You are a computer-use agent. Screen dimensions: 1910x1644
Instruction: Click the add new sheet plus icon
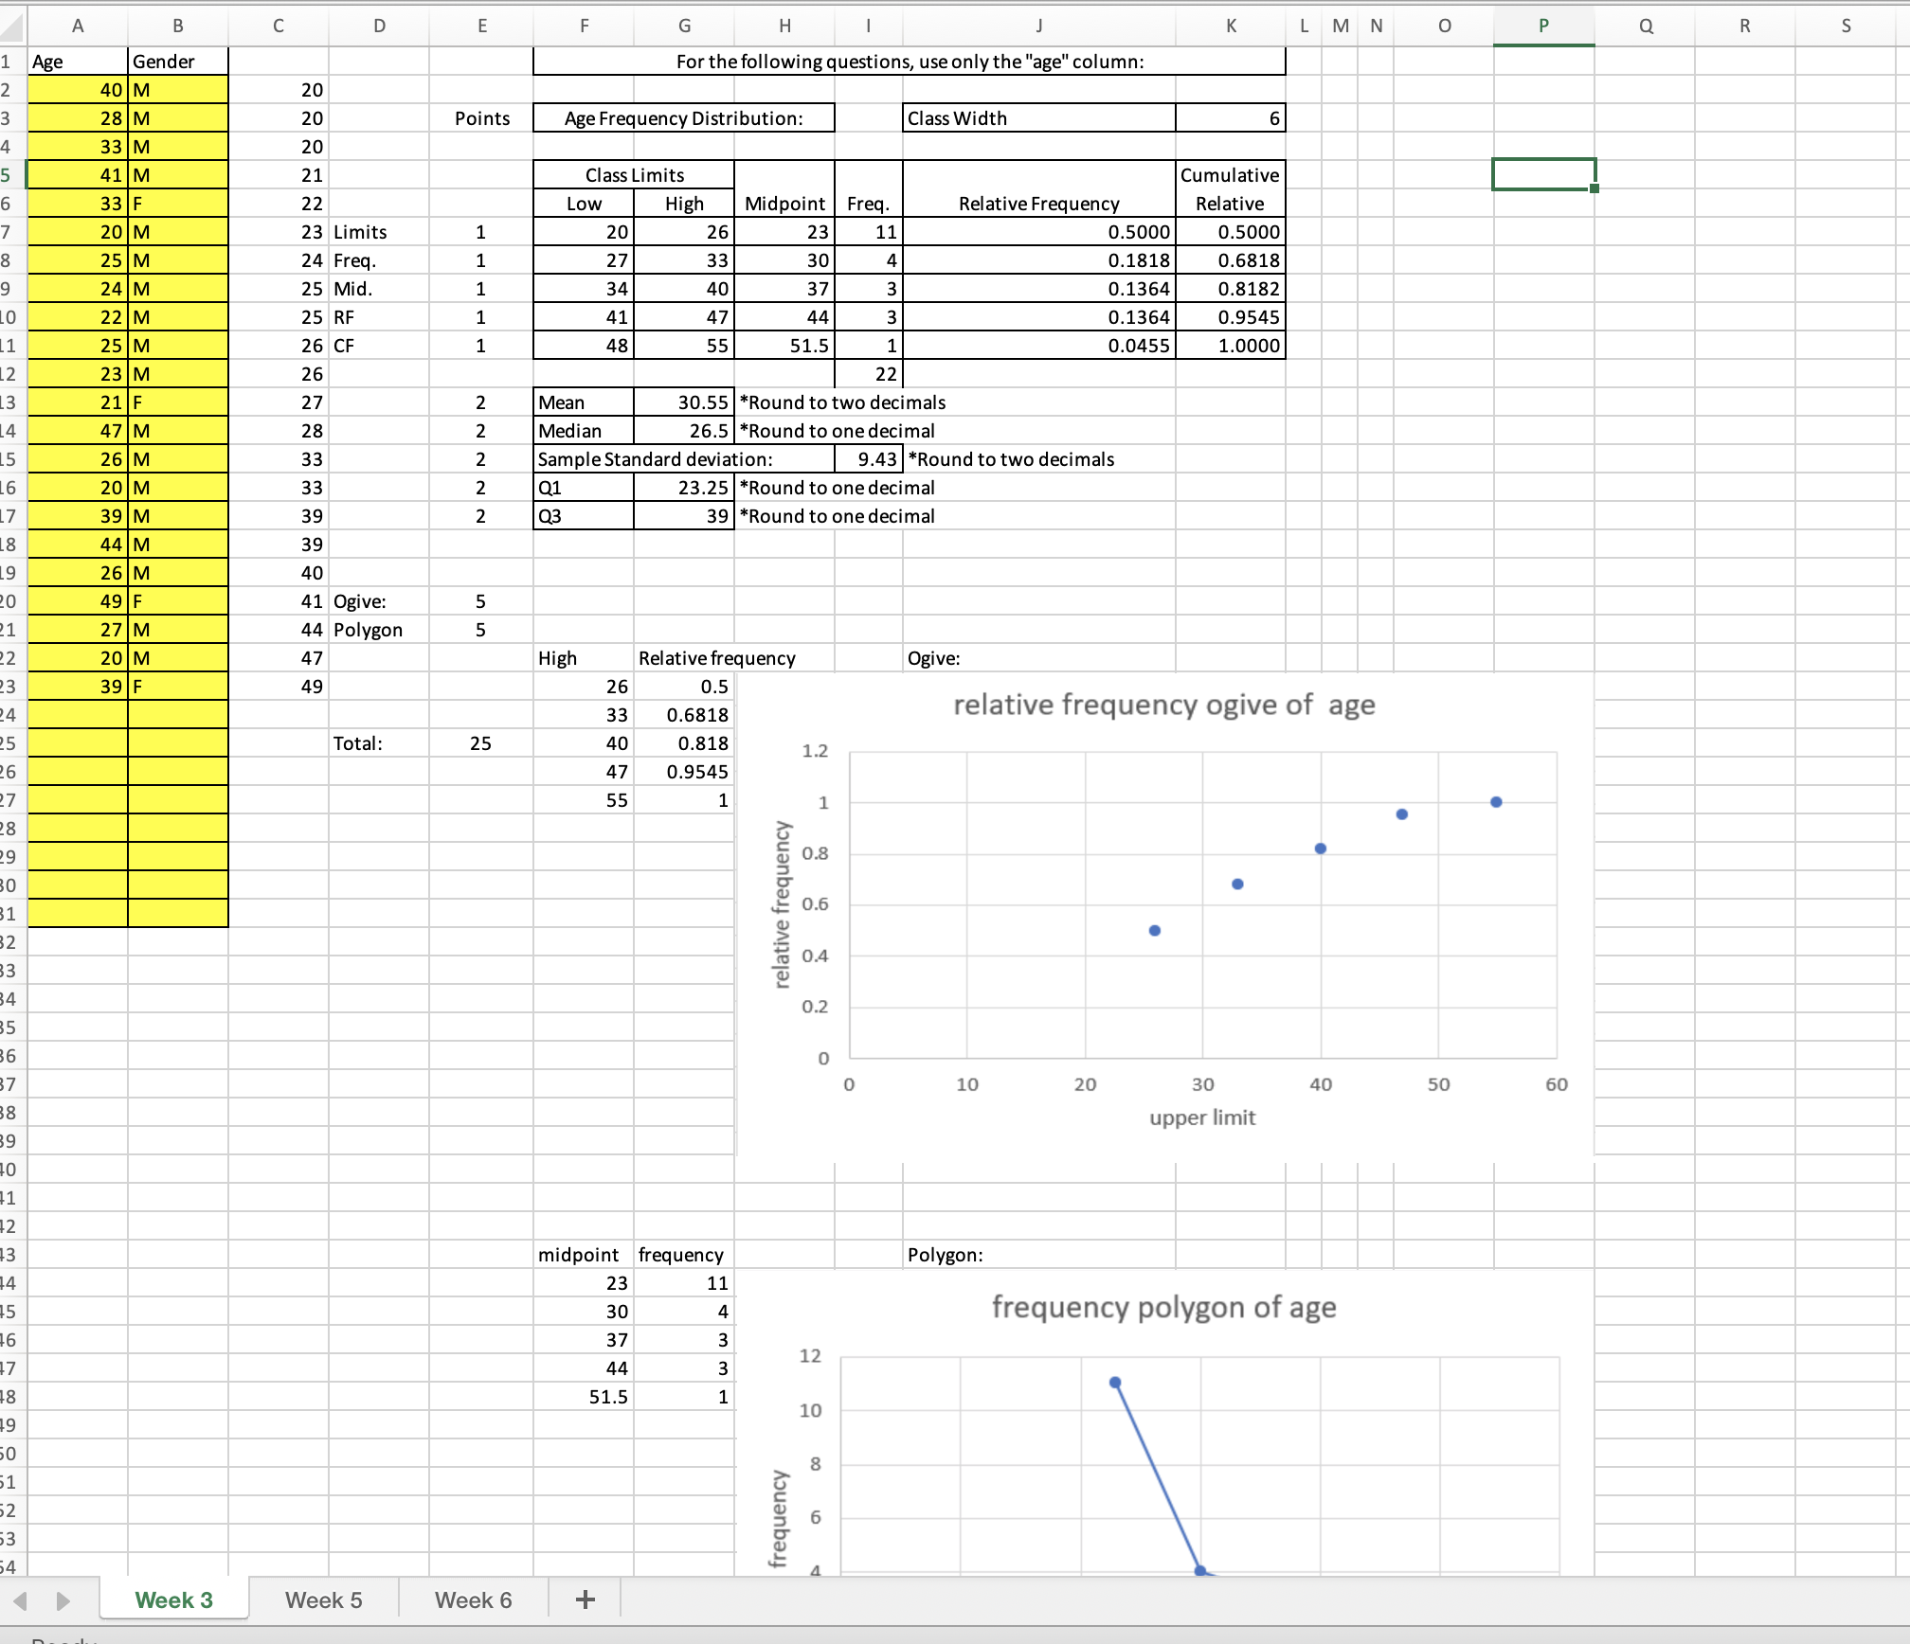point(585,1599)
